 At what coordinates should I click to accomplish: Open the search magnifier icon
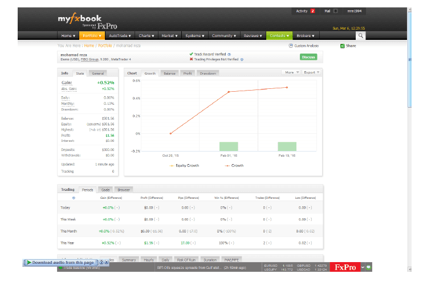point(361,35)
